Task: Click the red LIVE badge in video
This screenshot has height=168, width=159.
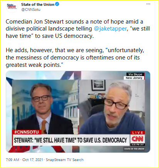Action: pyautogui.click(x=138, y=132)
